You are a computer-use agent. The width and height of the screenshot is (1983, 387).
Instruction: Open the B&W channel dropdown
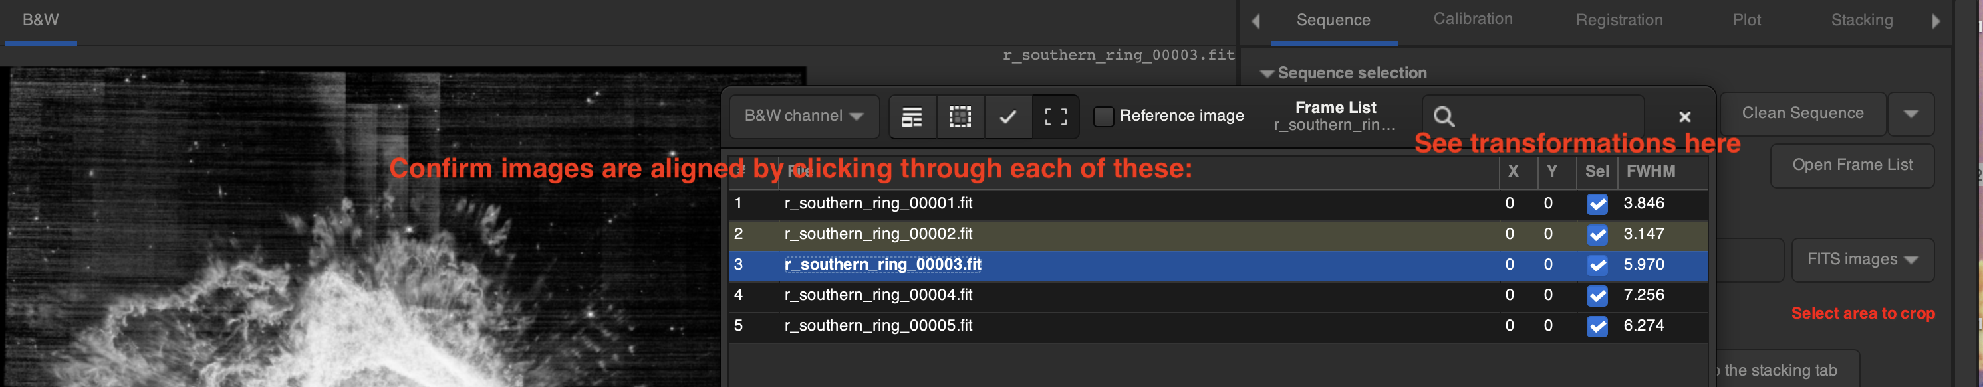803,116
